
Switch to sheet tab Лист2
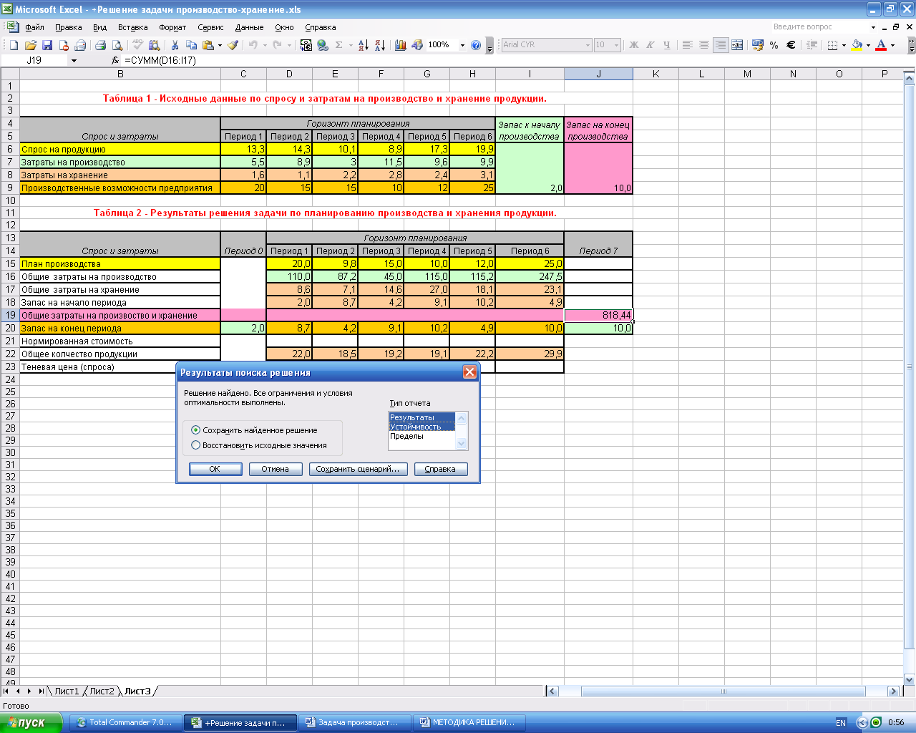[102, 691]
